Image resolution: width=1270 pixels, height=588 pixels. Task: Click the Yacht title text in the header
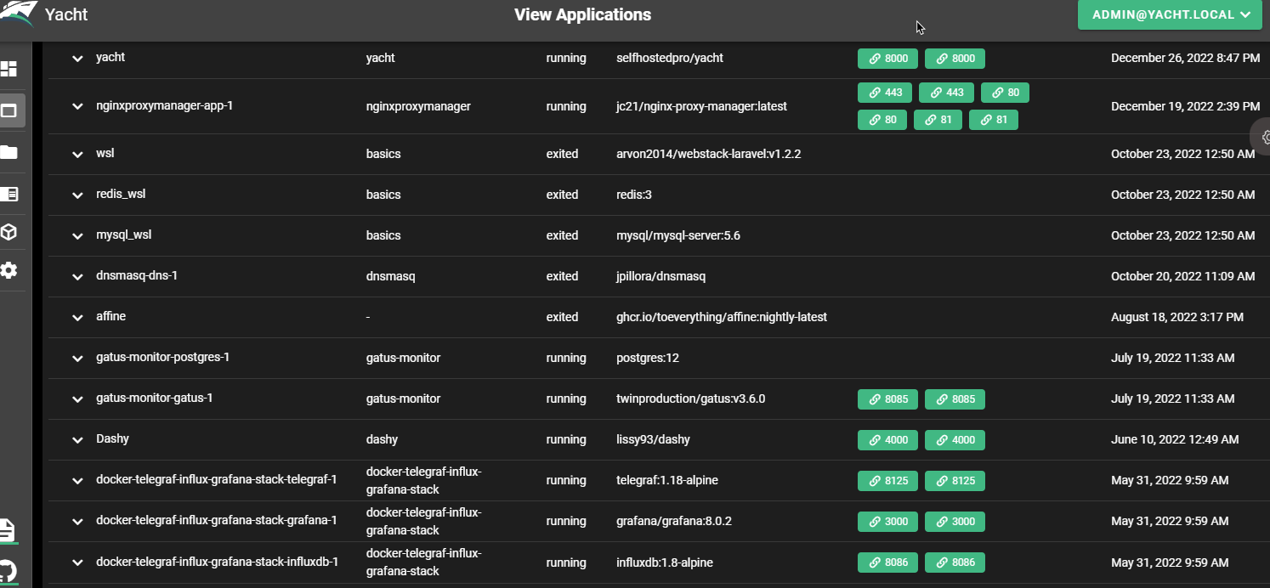point(66,14)
